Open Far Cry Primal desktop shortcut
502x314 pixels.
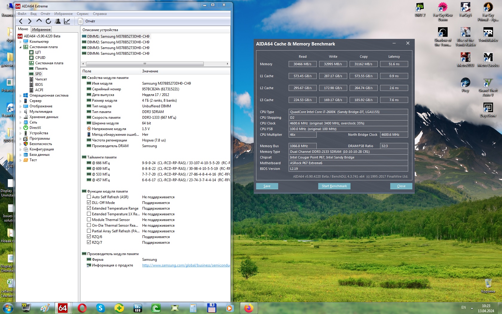488,12
